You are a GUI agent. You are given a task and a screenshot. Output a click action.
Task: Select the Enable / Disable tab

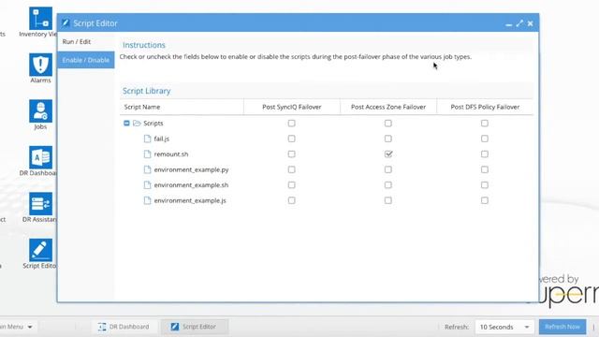86,60
